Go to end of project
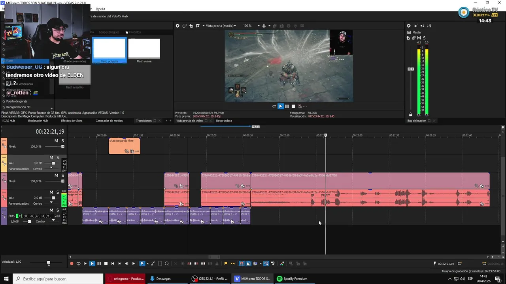 (119, 263)
